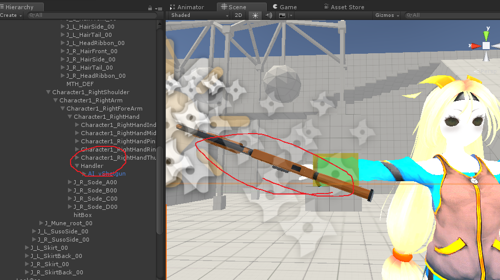Click the Hierarchy panel lock icon
Image resolution: width=500 pixels, height=280 pixels.
coord(150,8)
